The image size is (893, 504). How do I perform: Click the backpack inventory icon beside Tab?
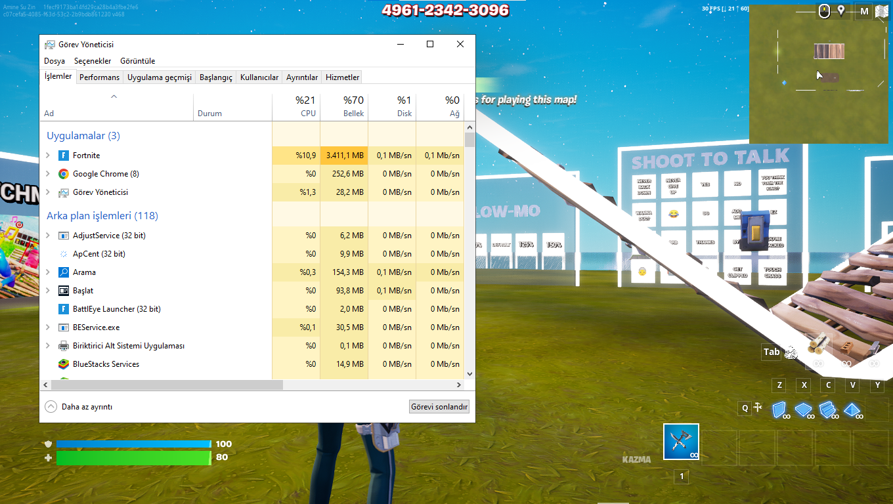[791, 352]
